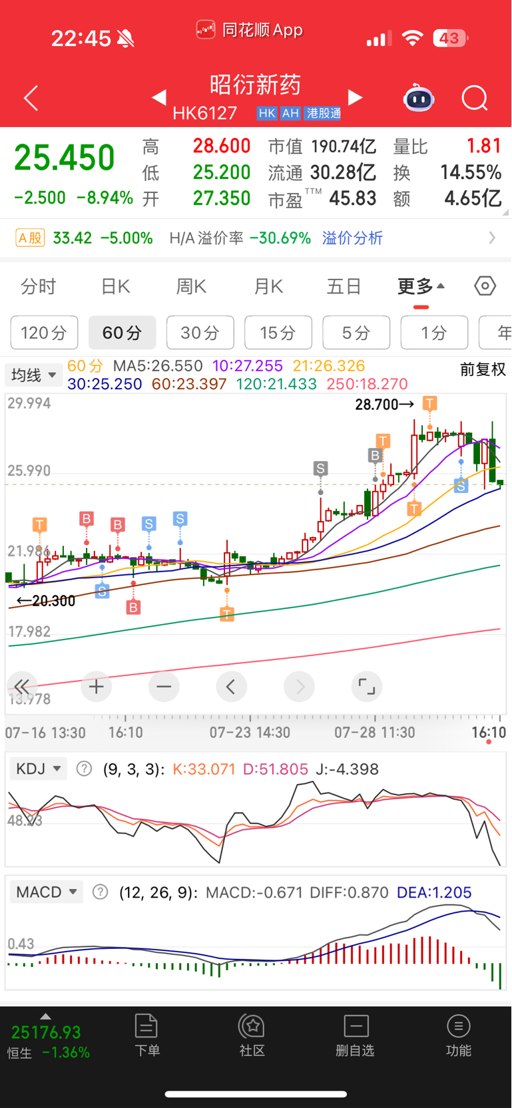Tap 16:10 latest time label
Screen dimensions: 512x1108
(489, 733)
